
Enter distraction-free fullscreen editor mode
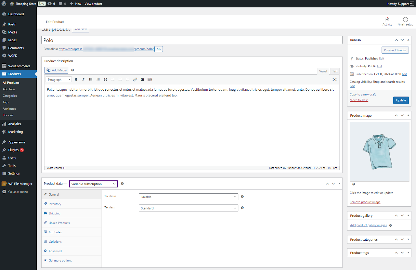pyautogui.click(x=335, y=80)
